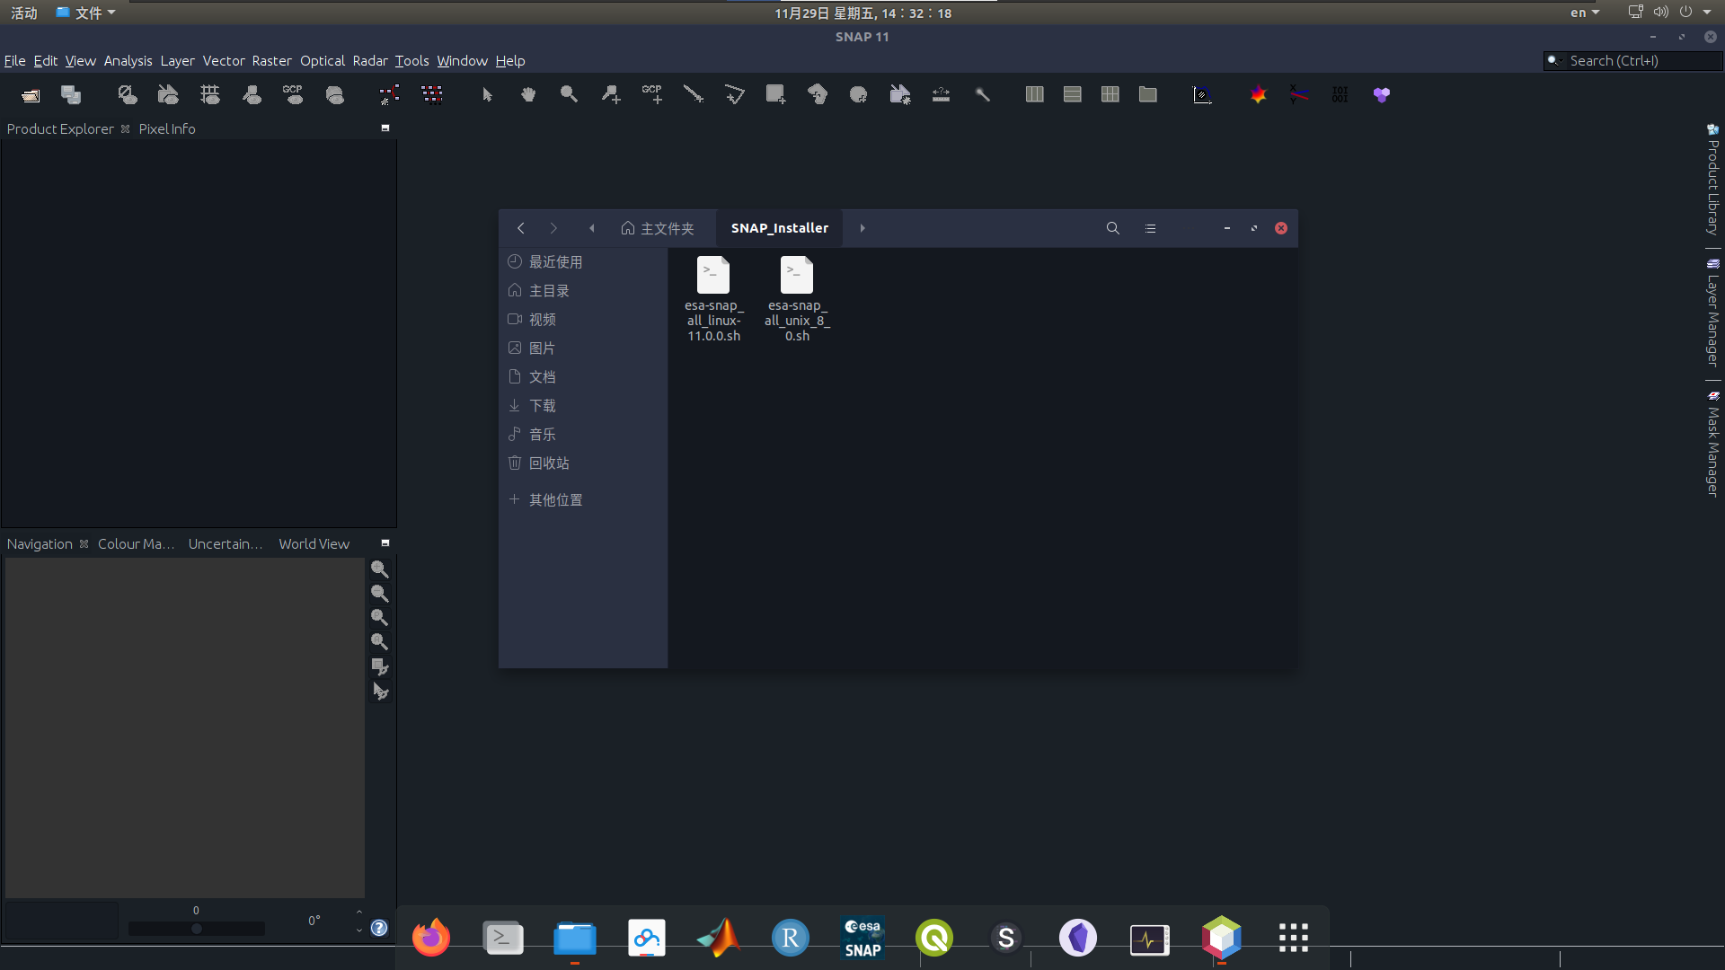Switch to the Colour Manipulation tab
Image resolution: width=1725 pixels, height=970 pixels.
coord(136,544)
